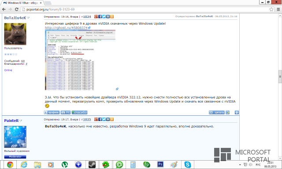Image resolution: width=282 pixels, height=169 pixels.
Task: Open BuTaJIu4eK's user dropdown arrow
Action: (x=28, y=18)
